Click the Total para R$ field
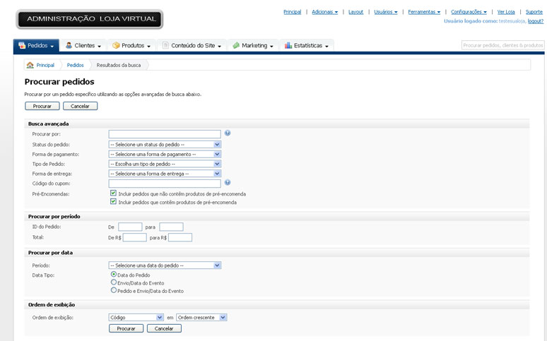Screen dimensions: 547x341 (x=180, y=237)
